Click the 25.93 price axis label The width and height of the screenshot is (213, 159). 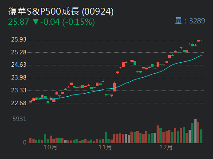19,40
